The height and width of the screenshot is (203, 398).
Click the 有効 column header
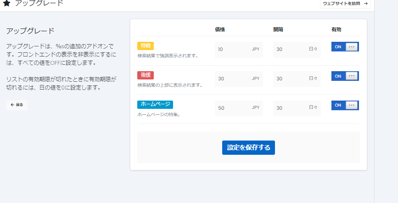[336, 29]
